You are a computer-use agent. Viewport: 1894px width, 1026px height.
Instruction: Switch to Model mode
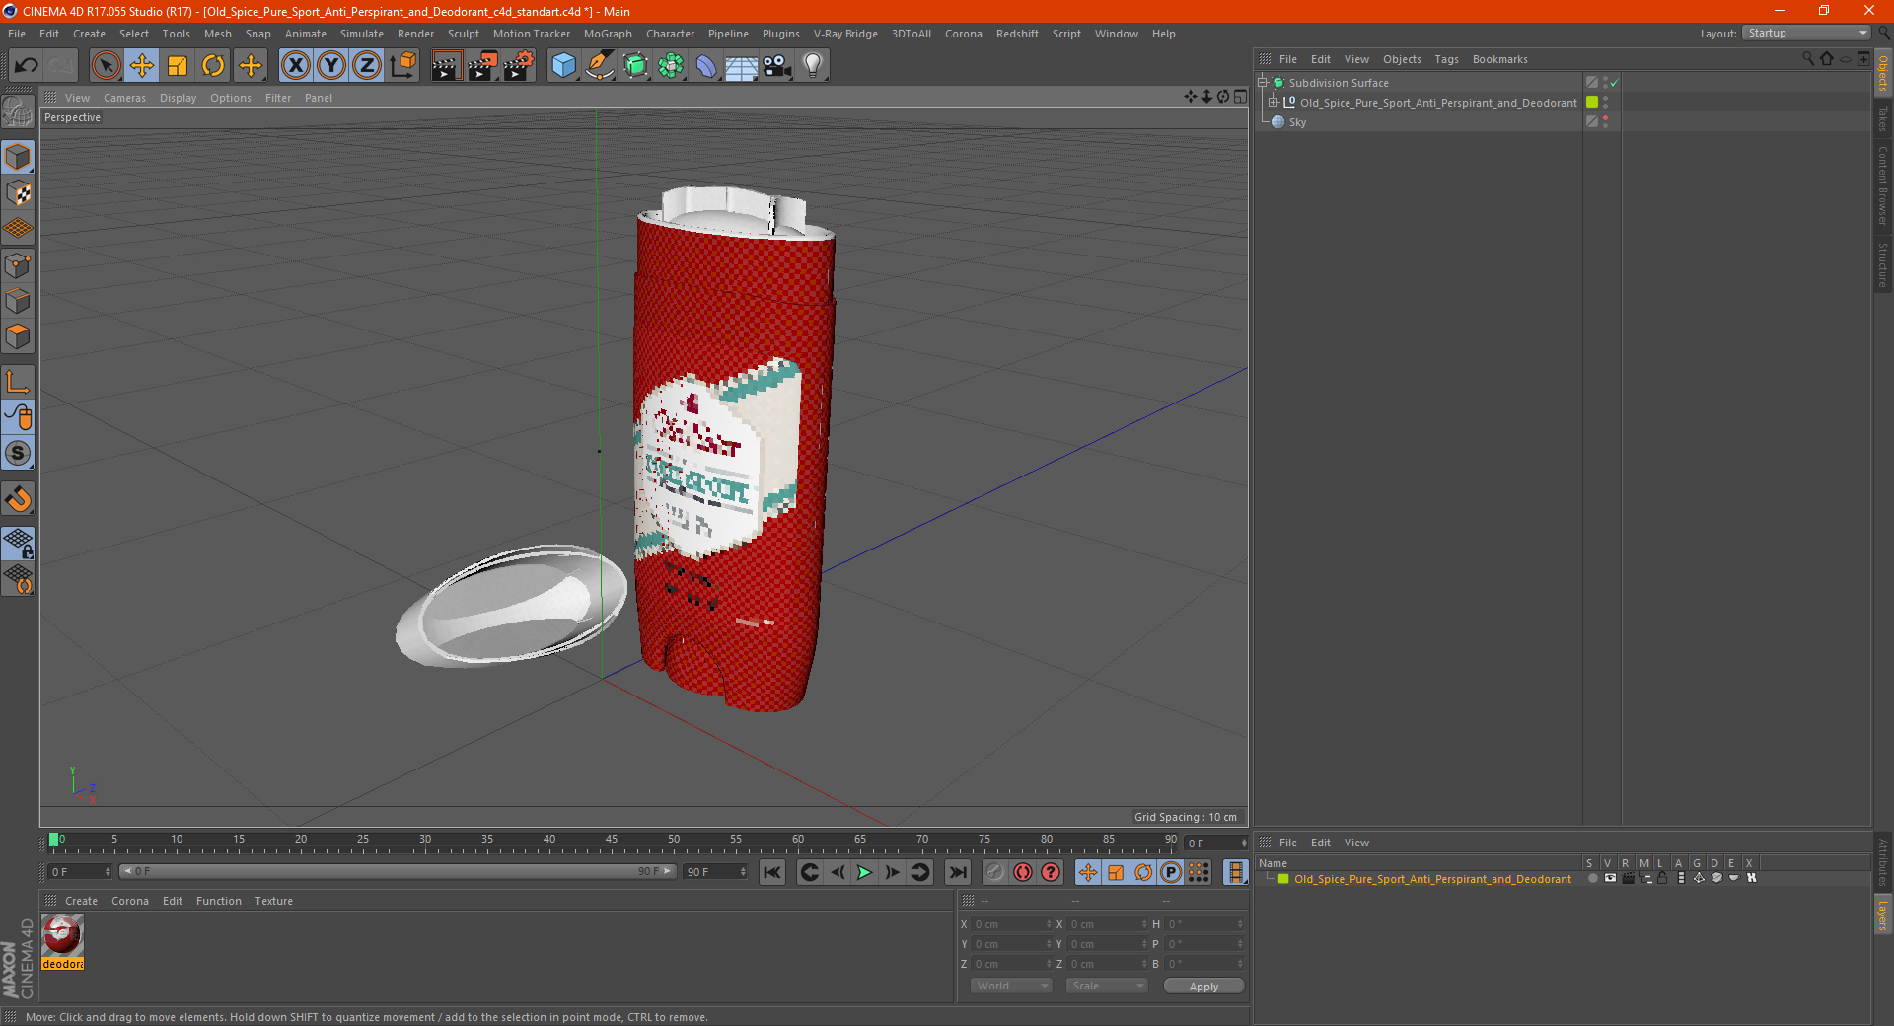click(x=18, y=157)
